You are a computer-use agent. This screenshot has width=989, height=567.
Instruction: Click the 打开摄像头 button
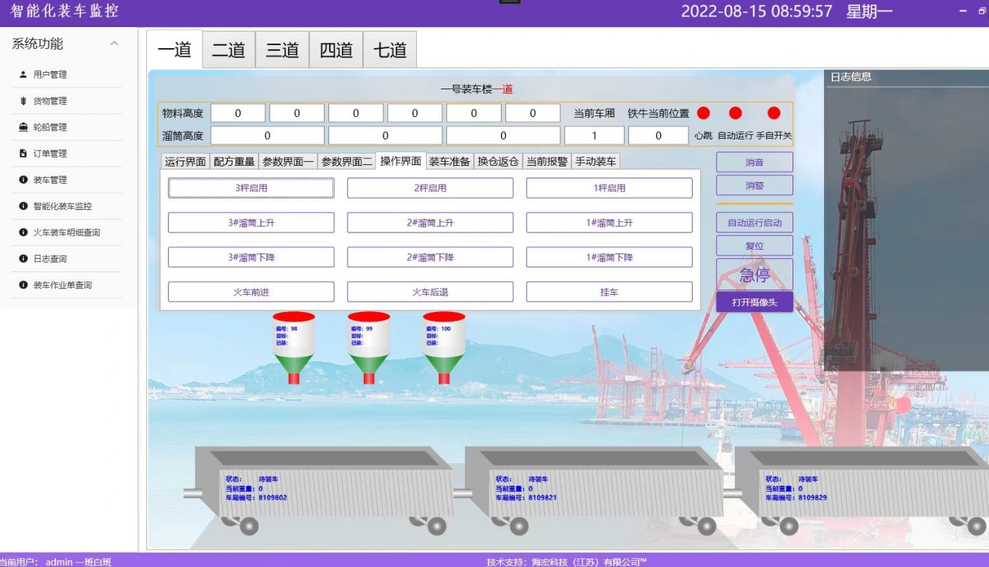pos(754,302)
